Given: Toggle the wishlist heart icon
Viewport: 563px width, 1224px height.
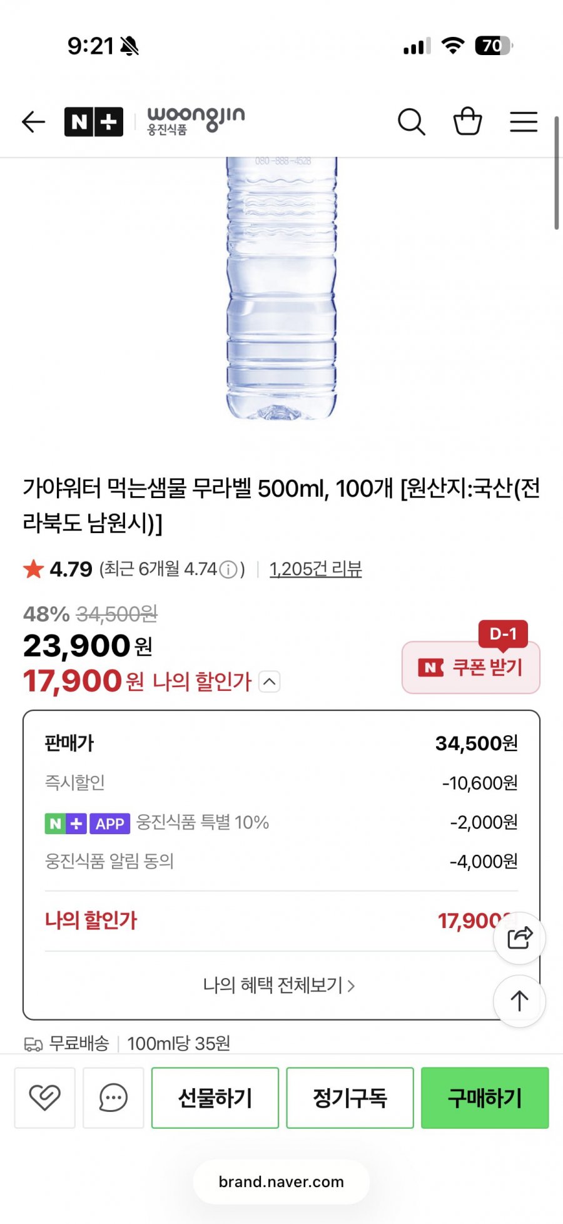Looking at the screenshot, I should click(45, 1098).
